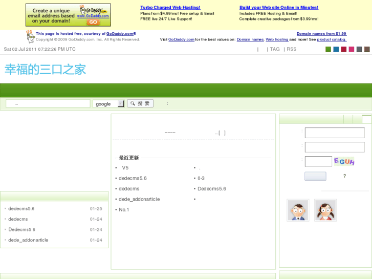Select the green theme color swatch
Screen dimensions: 372x279
click(x=328, y=49)
